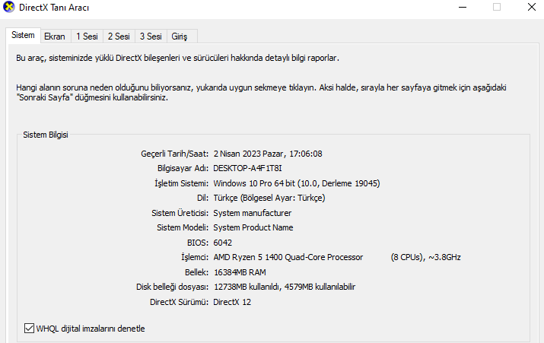
Task: Maximize the DirectX Tanı Aracı window
Action: (497, 8)
